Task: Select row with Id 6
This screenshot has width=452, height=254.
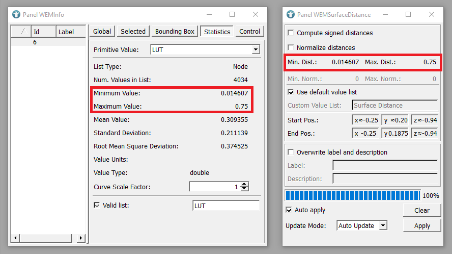Action: coord(35,42)
